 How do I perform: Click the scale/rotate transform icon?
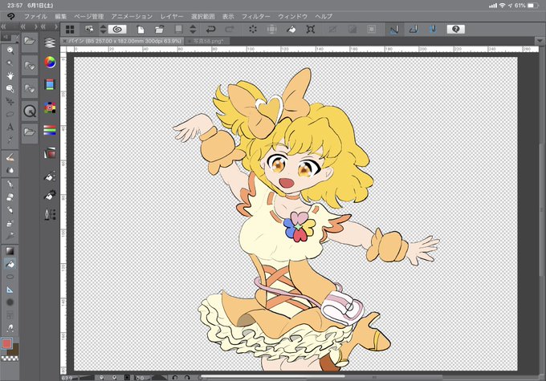point(310,30)
